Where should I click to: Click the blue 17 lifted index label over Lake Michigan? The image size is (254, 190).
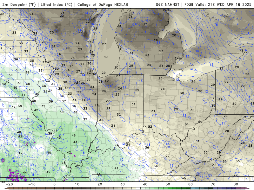[108, 16]
